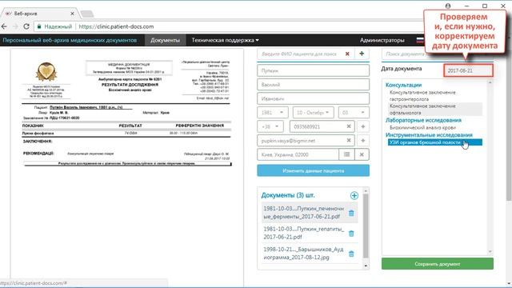This screenshot has height=288, width=512.
Task: Open Администраторы section
Action: (382, 40)
